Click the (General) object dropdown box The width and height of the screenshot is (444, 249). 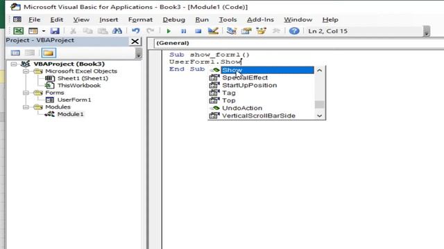tap(299, 43)
